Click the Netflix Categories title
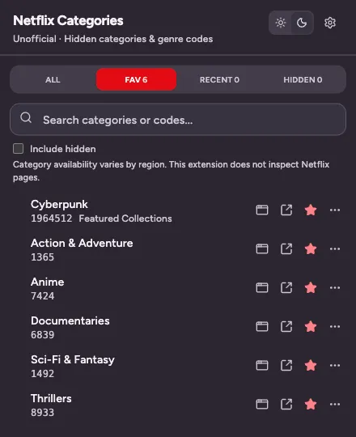 pos(68,20)
